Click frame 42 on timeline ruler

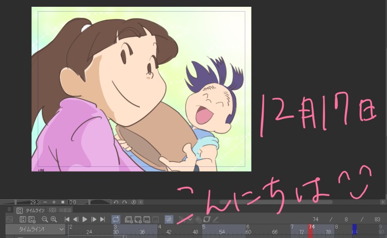tap(169, 232)
